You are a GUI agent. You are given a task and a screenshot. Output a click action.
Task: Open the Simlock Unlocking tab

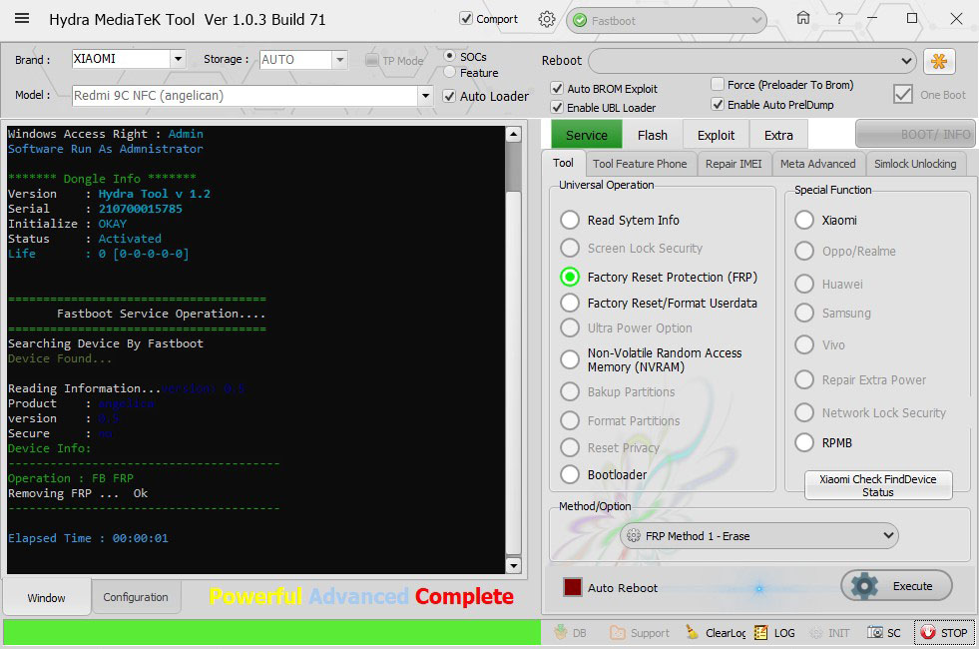click(x=915, y=164)
